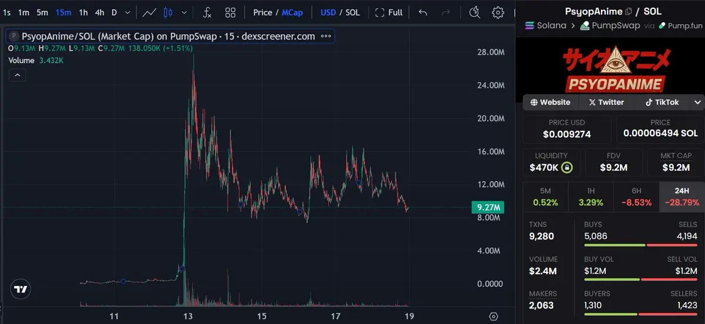Click the VOLUME $2.4M value
This screenshot has height=324, width=705.
(543, 271)
